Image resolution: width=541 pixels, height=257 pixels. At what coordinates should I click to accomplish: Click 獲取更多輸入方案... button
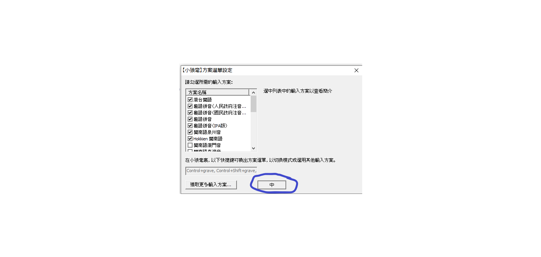coord(211,185)
